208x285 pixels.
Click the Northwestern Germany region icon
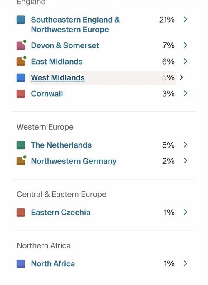coord(21,161)
